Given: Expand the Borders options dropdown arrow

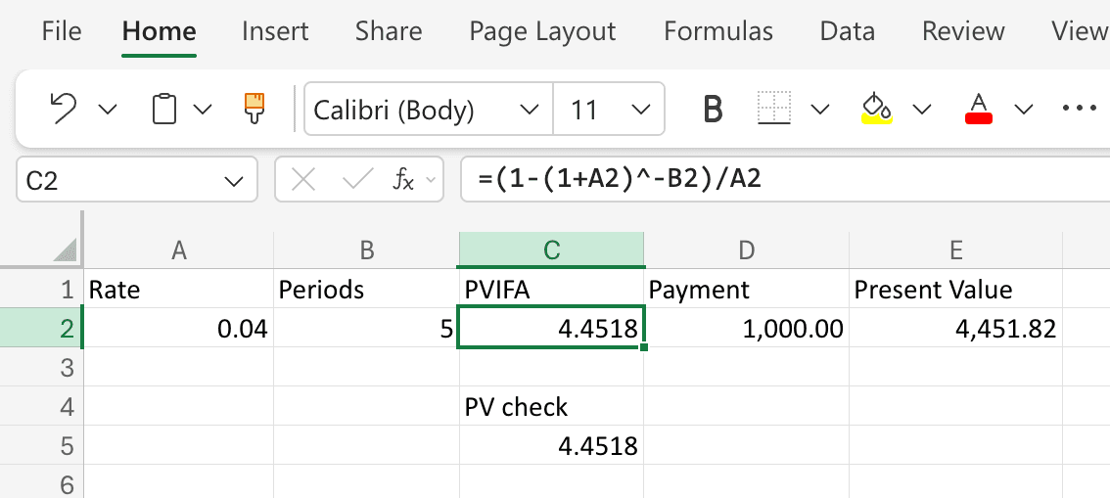Looking at the screenshot, I should pyautogui.click(x=819, y=109).
